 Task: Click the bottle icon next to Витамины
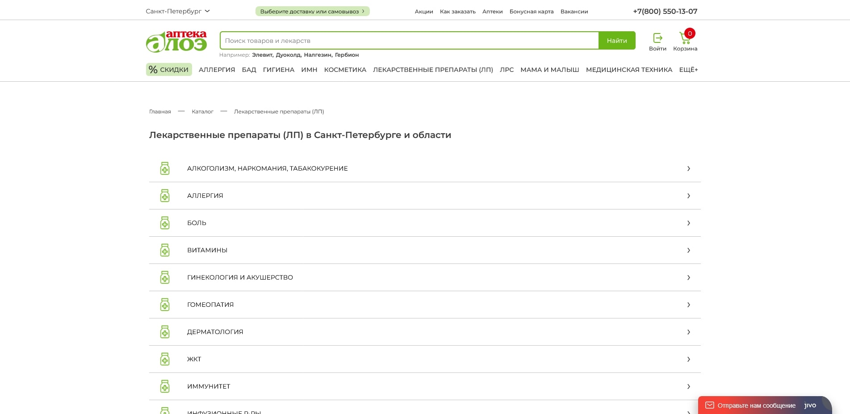(165, 250)
